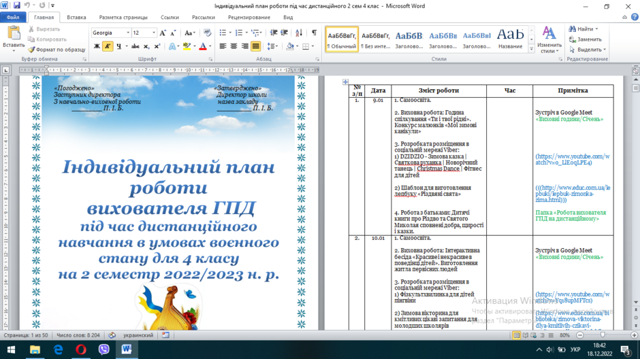Click the multilevel list icon
This screenshot has height=359, width=640.
(255, 33)
